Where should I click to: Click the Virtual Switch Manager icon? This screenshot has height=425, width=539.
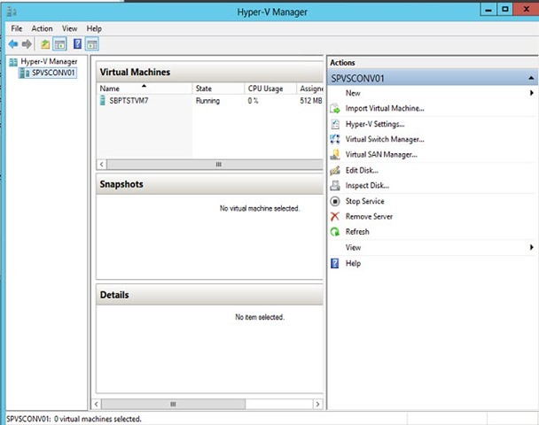[335, 139]
